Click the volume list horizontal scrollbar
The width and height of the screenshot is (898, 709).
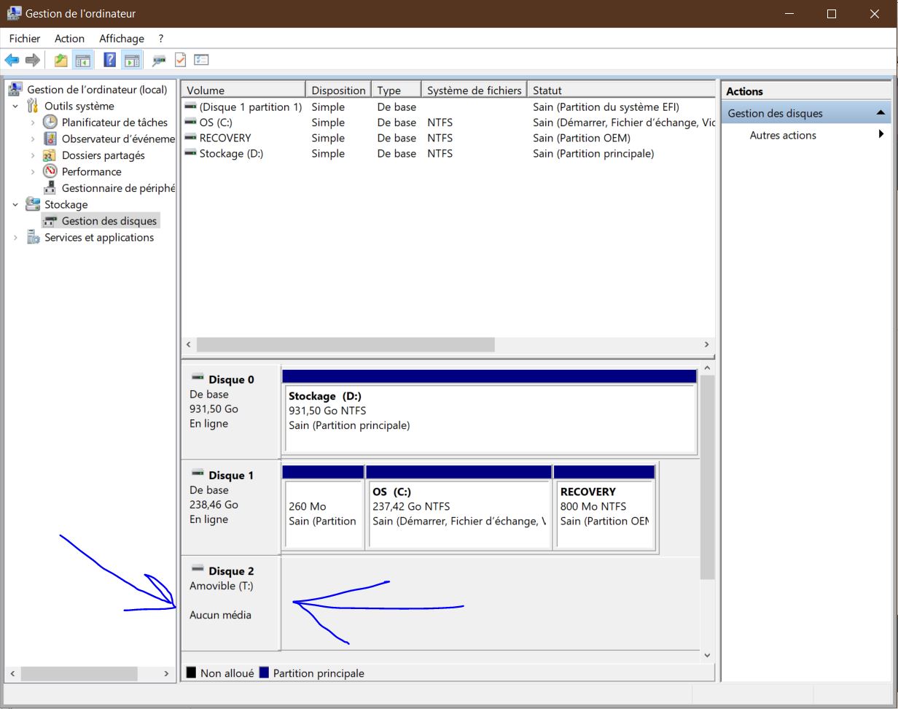click(x=345, y=344)
